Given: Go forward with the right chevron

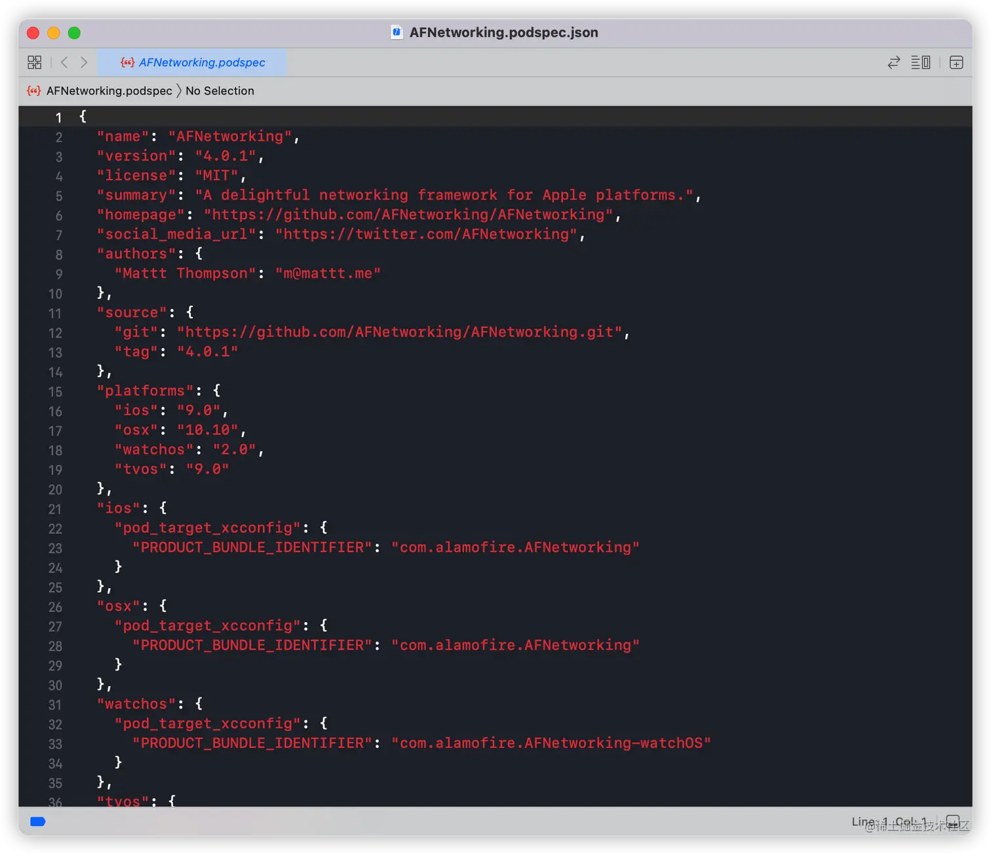Looking at the screenshot, I should [x=84, y=62].
